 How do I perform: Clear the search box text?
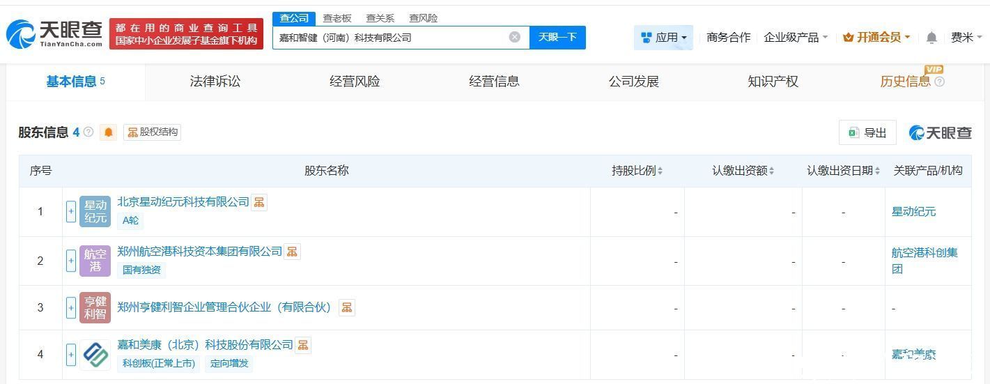pyautogui.click(x=515, y=37)
